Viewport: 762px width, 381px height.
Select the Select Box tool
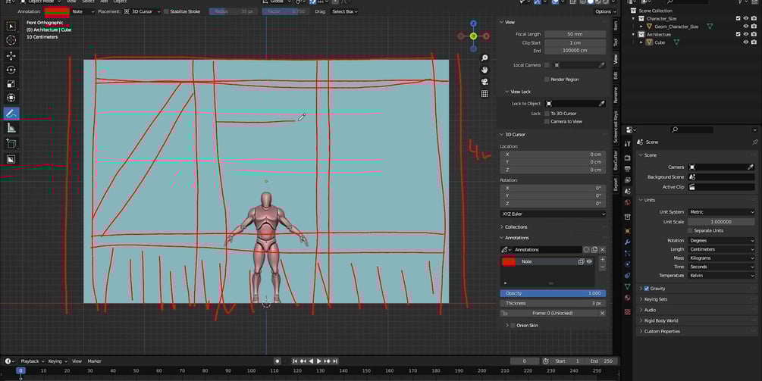coord(11,26)
